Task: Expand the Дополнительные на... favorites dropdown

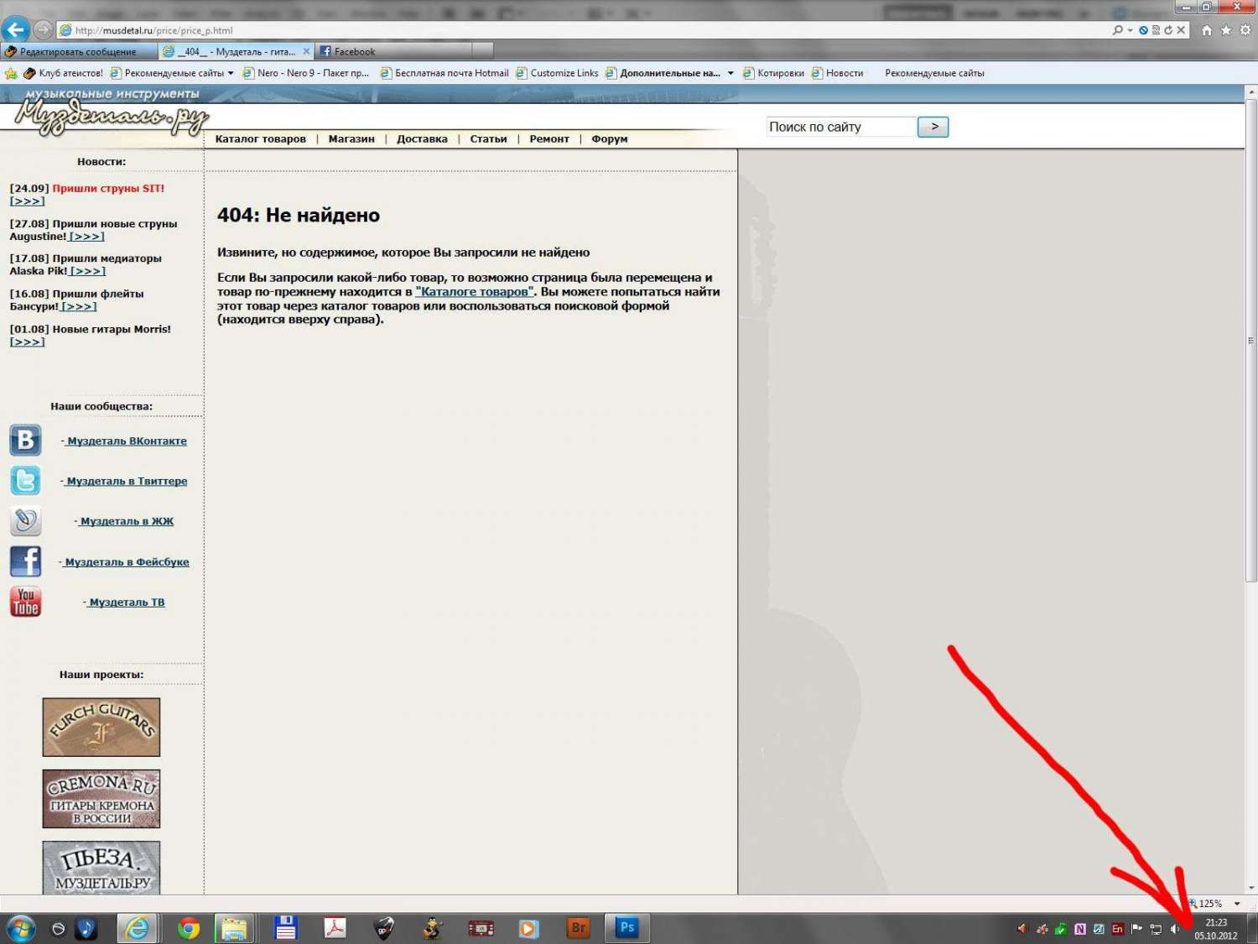Action: tap(730, 73)
